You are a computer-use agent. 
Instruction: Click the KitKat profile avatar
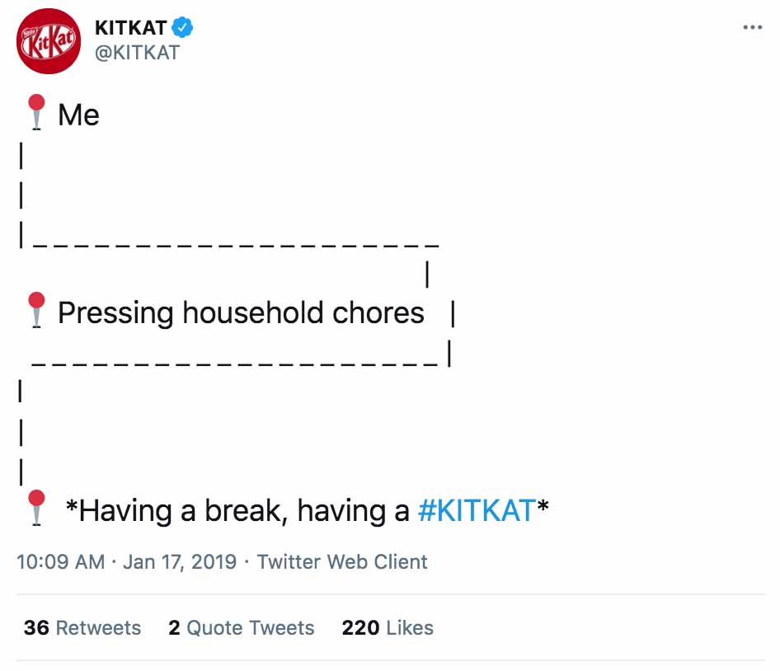49,41
